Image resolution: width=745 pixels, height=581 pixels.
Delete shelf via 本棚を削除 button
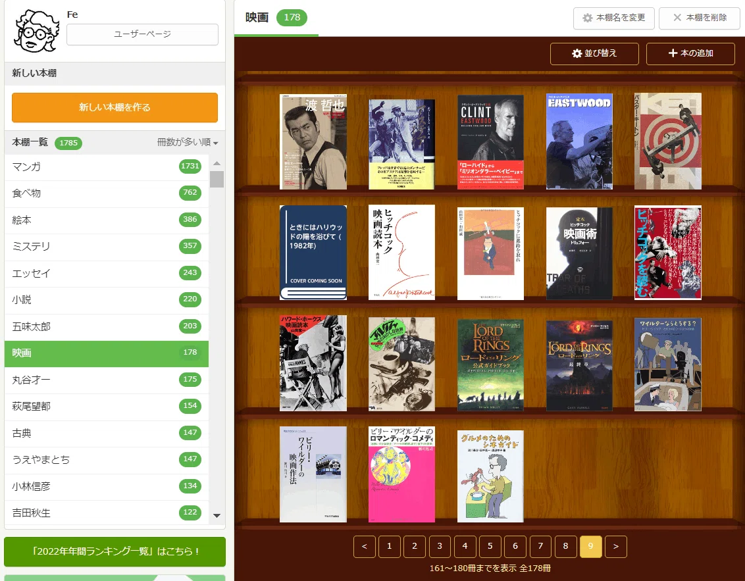(x=700, y=18)
